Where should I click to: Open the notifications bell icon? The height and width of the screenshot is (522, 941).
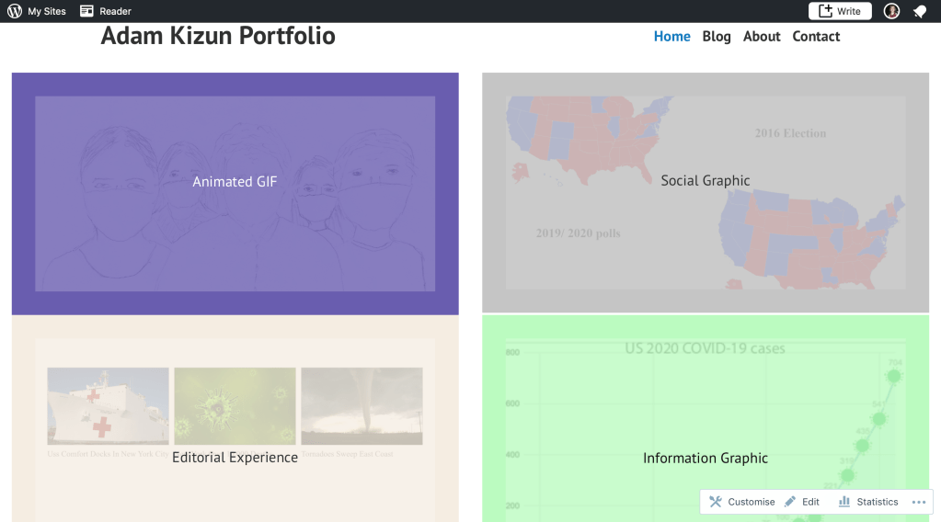[919, 11]
